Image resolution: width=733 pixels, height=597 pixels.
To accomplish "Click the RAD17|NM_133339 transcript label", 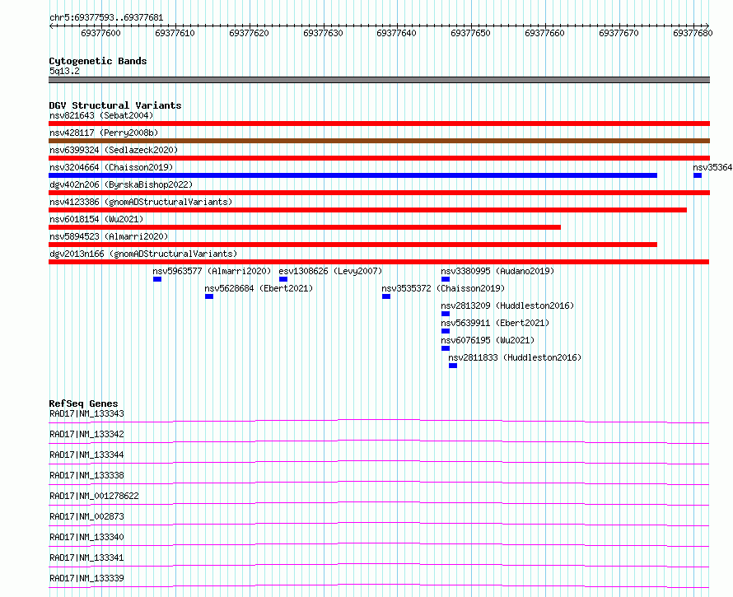I will 87,578.
